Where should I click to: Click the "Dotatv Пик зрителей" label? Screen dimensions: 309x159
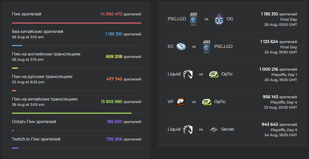click(34, 122)
